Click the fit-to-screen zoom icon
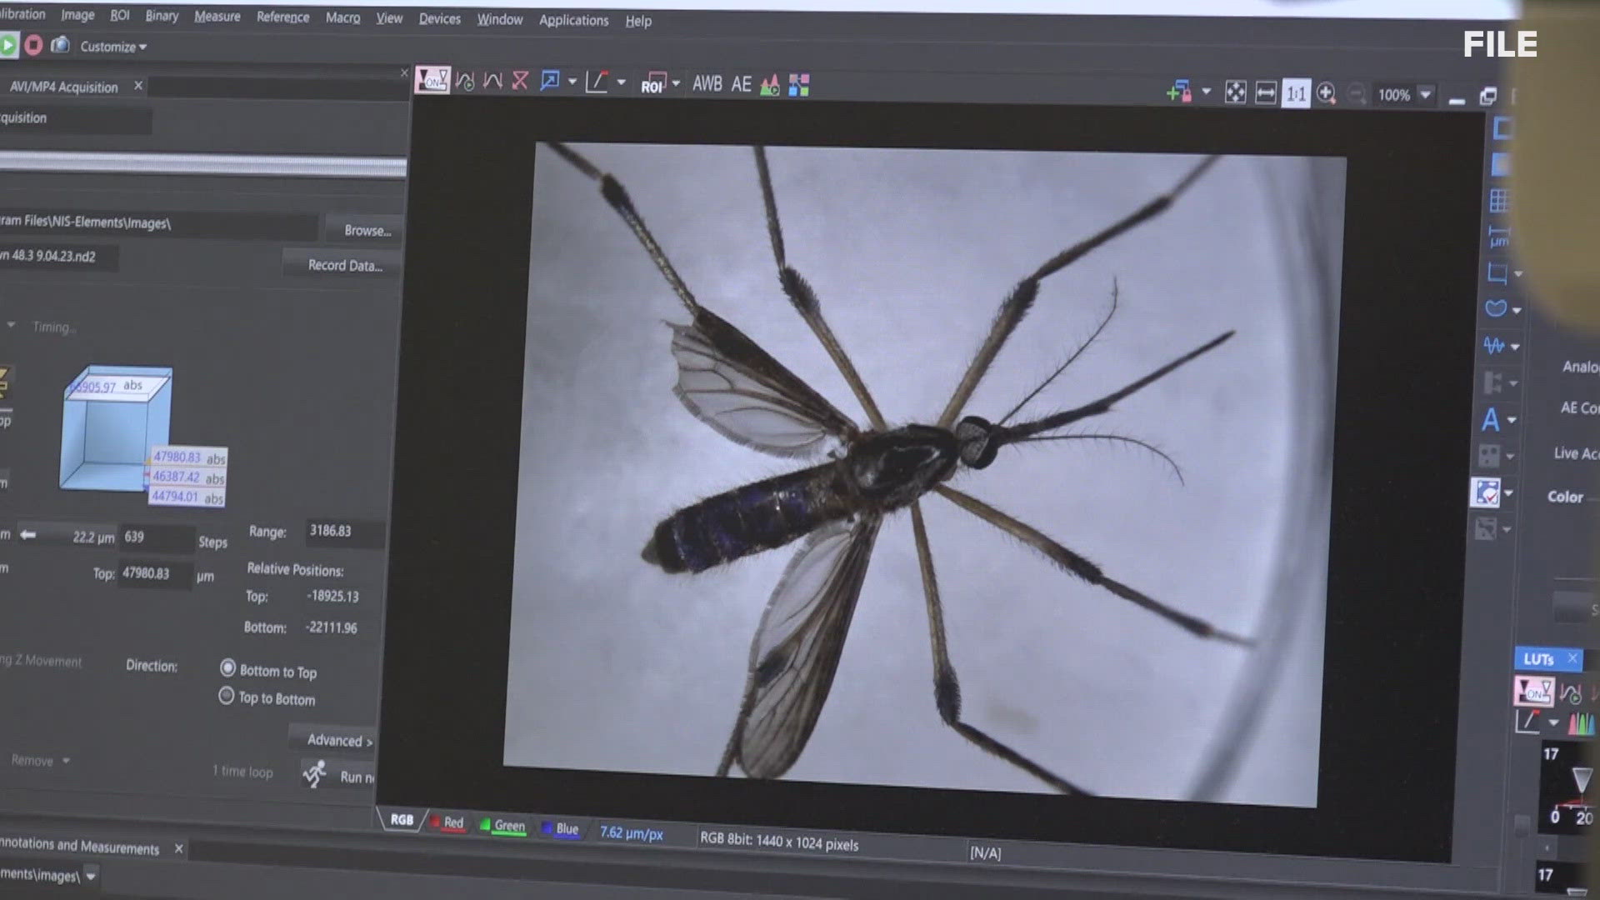 tap(1235, 92)
